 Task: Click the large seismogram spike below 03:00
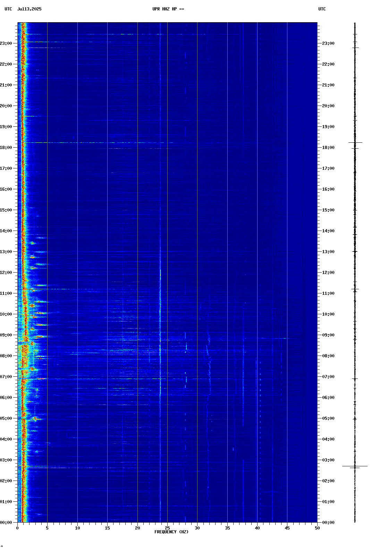pos(355,466)
